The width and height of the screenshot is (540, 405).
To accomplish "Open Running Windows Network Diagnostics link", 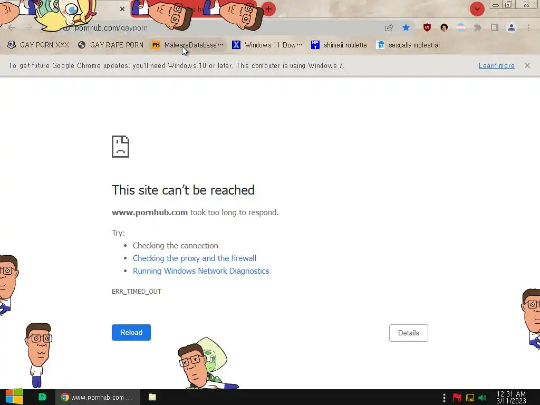I will pos(201,271).
